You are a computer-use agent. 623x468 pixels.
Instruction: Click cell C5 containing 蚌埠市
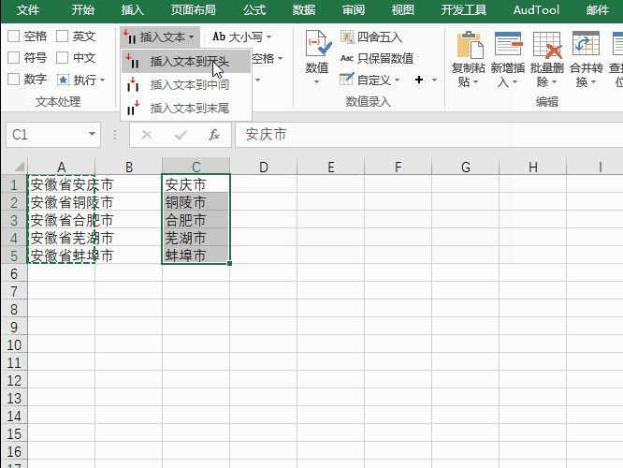196,256
